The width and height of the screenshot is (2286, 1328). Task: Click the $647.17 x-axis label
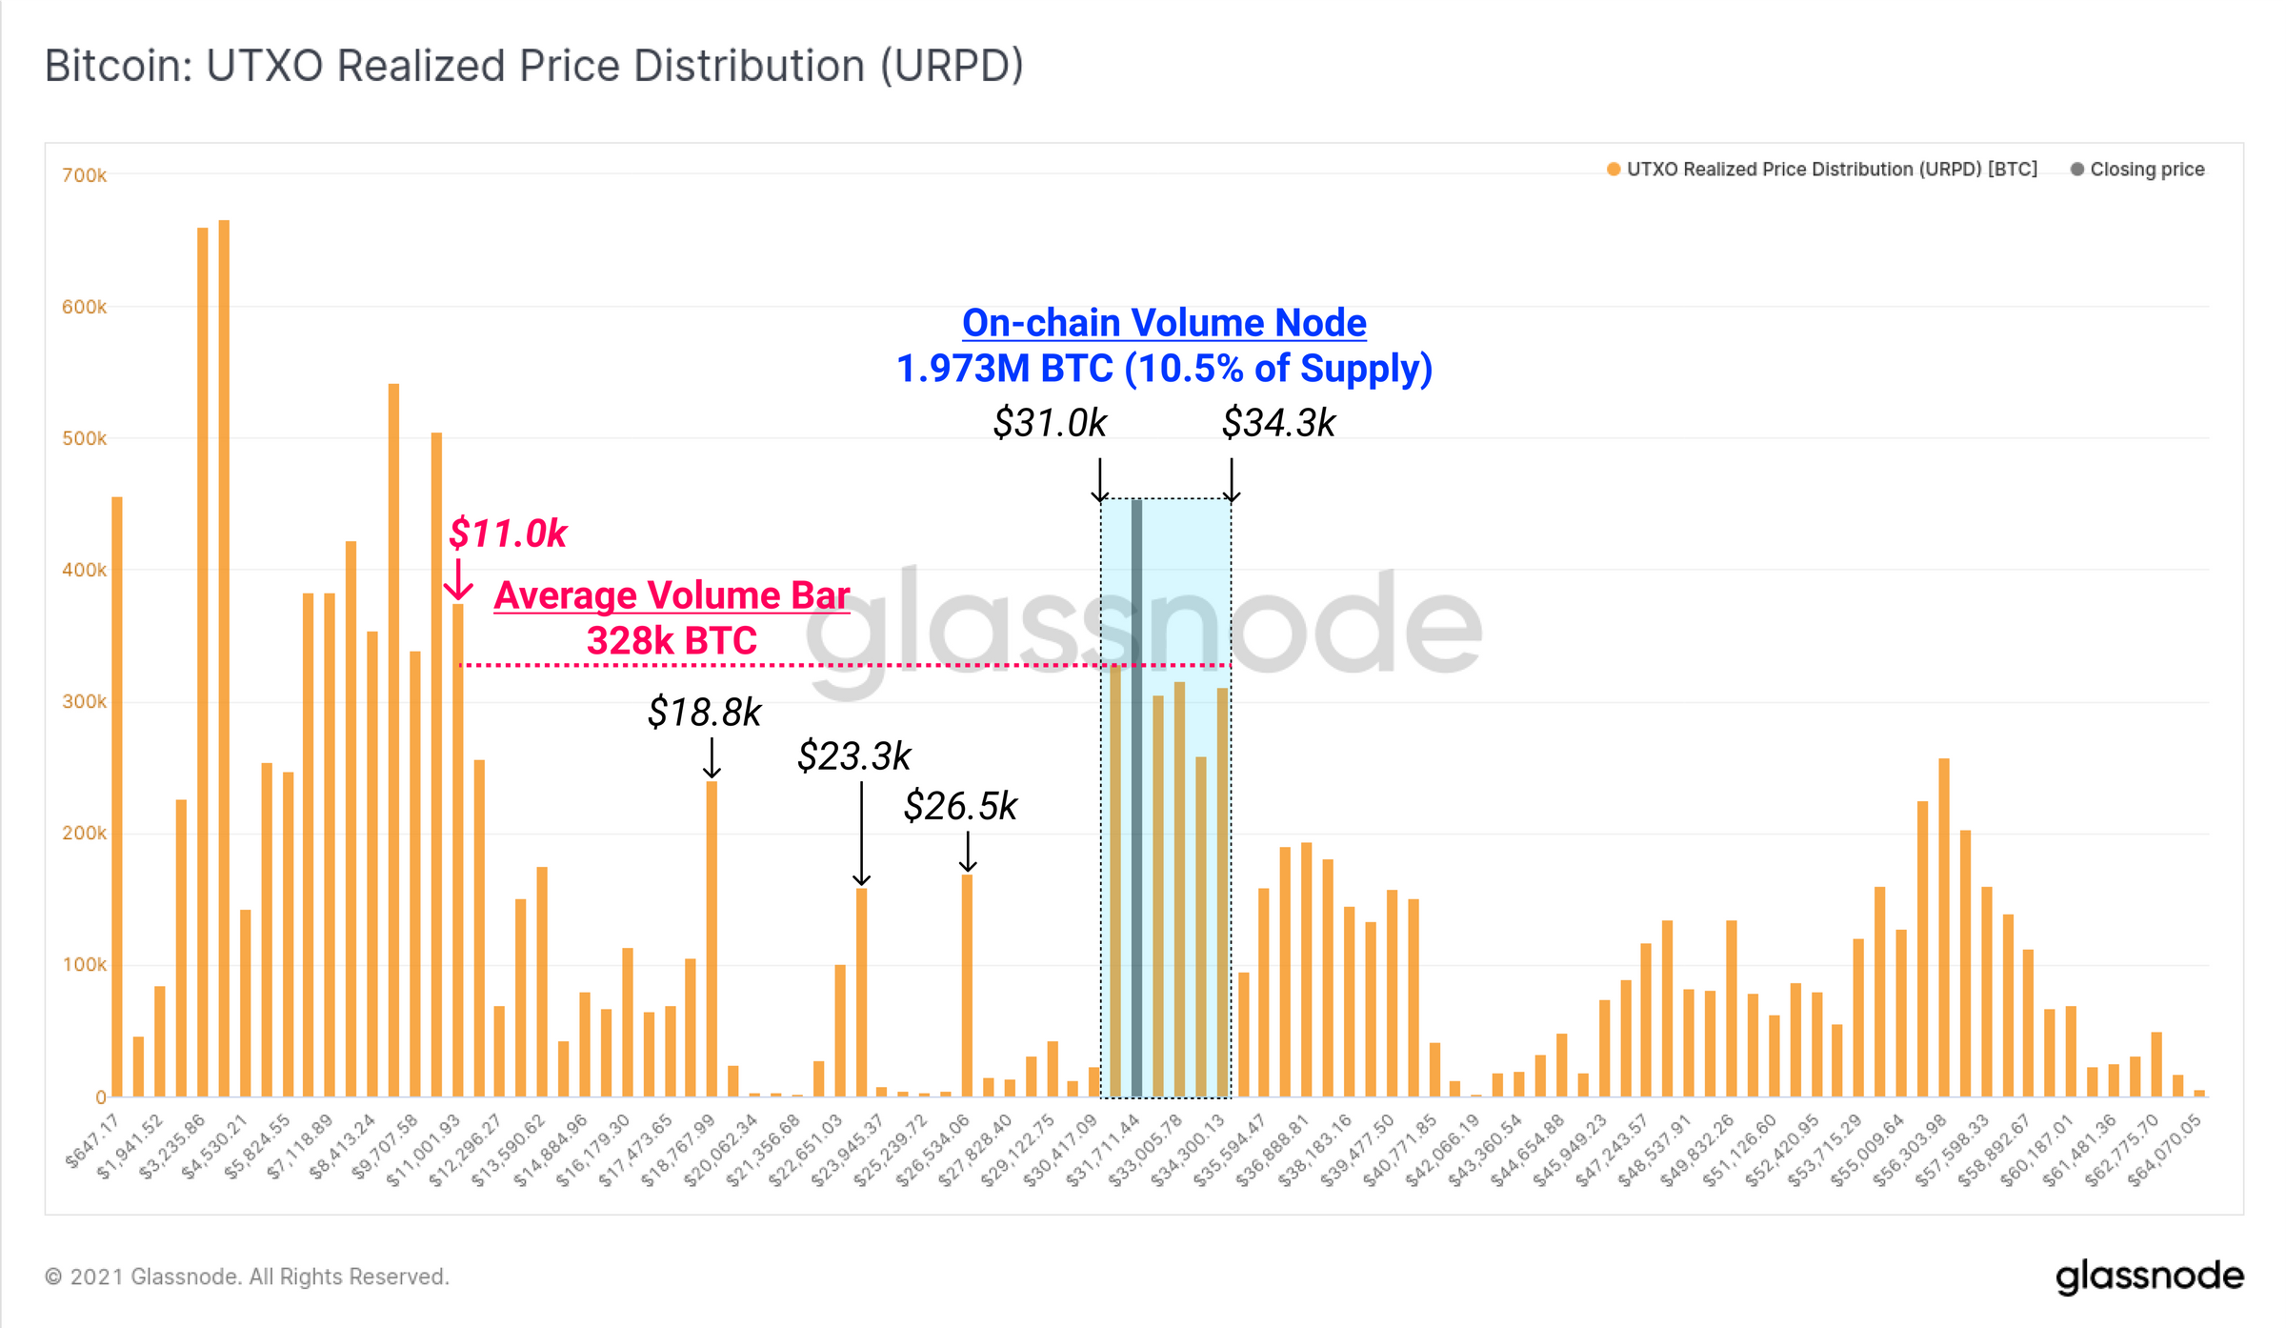tap(92, 1141)
